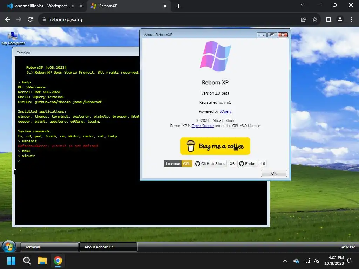Open Windows Search from taskbar
The image size is (359, 269).
coord(27,261)
